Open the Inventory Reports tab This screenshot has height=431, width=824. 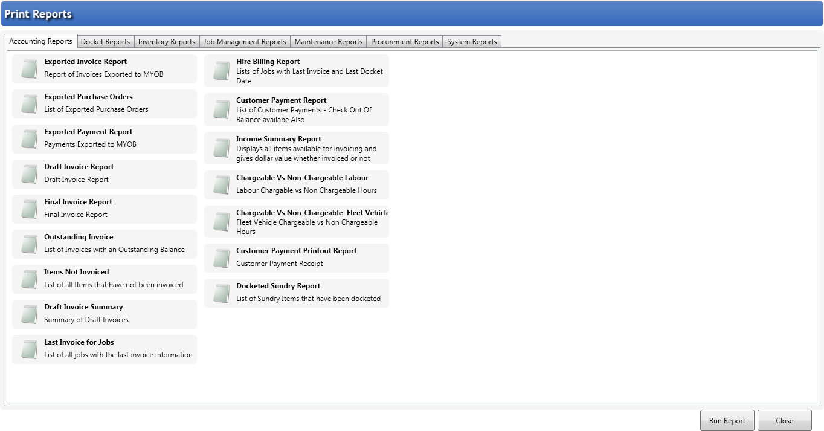coord(166,42)
